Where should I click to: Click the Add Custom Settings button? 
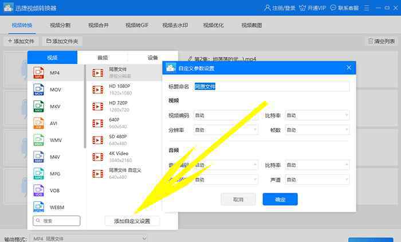(x=132, y=221)
